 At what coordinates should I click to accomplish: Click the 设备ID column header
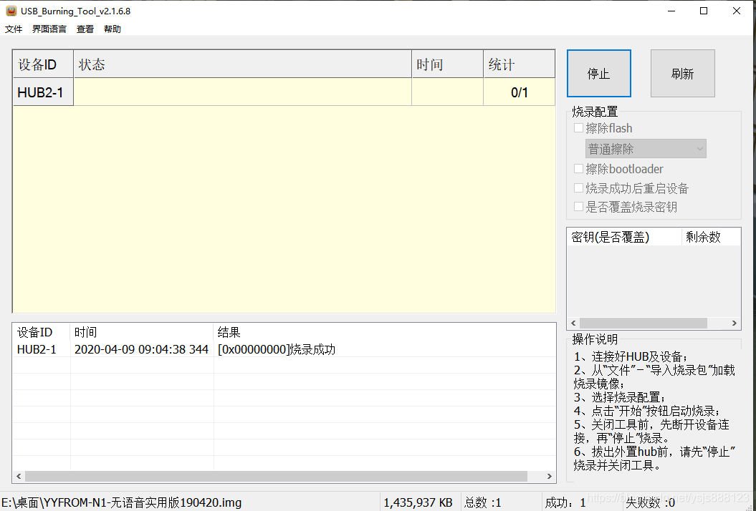pyautogui.click(x=42, y=64)
